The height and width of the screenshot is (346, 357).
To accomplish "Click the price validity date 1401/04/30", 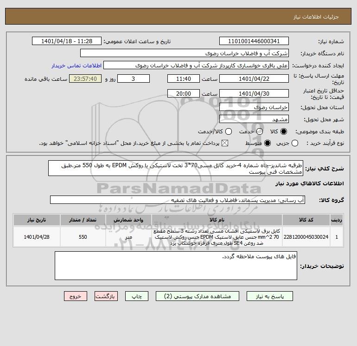I will click(x=254, y=93).
